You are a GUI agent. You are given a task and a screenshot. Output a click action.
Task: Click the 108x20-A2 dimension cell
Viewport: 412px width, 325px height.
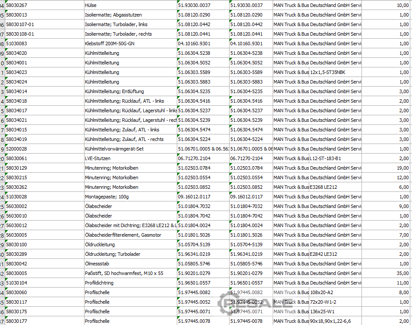(x=335, y=292)
